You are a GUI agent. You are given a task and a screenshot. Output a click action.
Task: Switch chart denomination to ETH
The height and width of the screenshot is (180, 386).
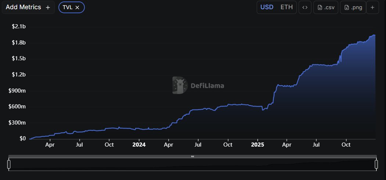[x=286, y=7]
